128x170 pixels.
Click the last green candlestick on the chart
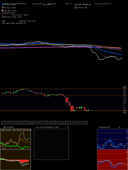(x=88, y=110)
